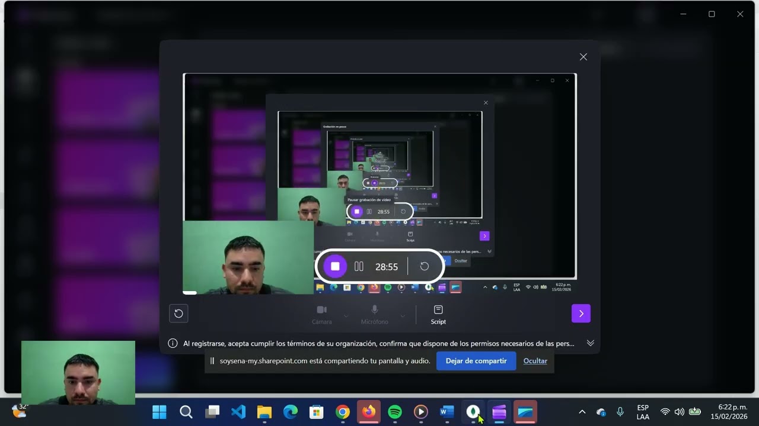
Task: Click the blue window icon on the taskbar
Action: tap(525, 412)
